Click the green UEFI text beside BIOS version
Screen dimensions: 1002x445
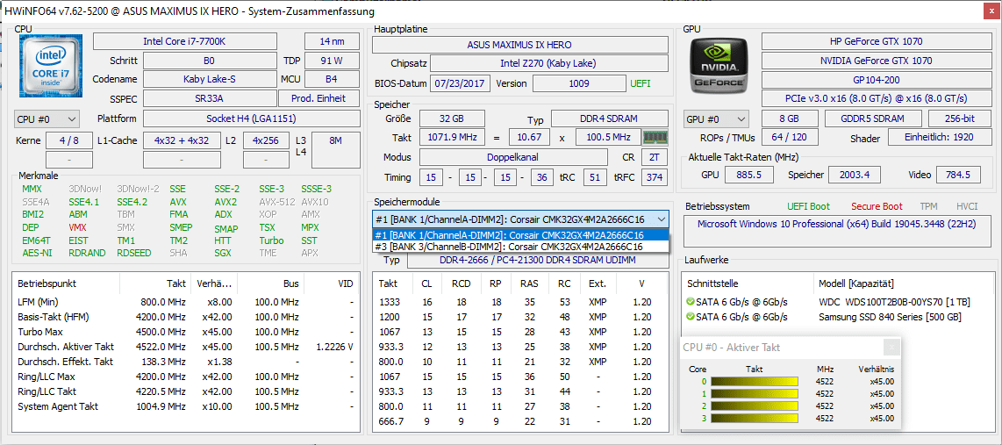tap(641, 83)
